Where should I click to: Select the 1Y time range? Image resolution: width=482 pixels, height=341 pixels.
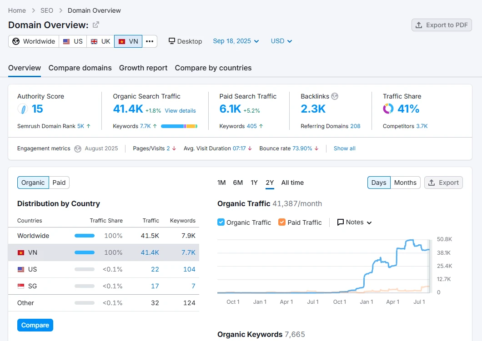[x=254, y=183]
